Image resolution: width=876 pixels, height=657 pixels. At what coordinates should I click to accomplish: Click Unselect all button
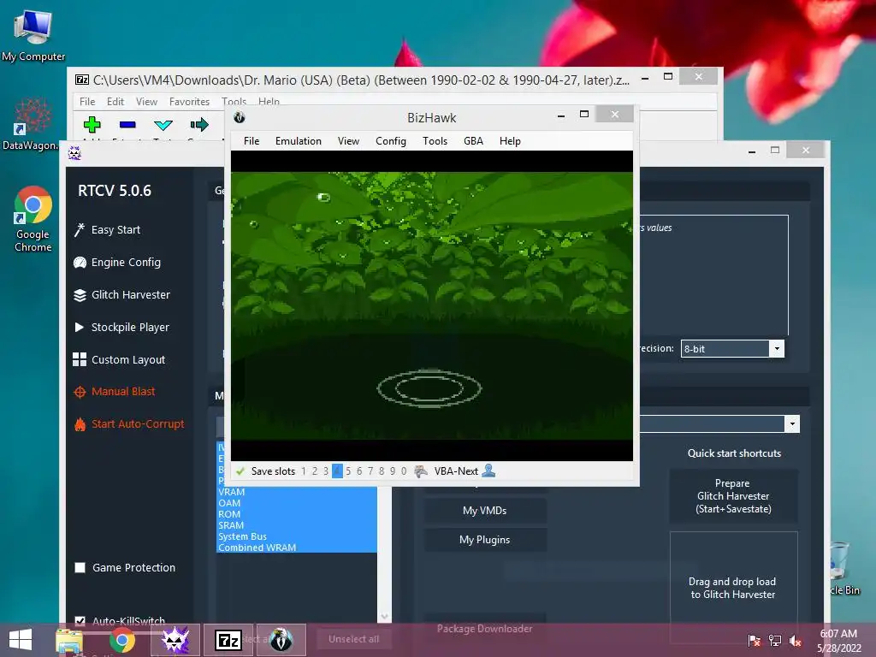point(353,638)
